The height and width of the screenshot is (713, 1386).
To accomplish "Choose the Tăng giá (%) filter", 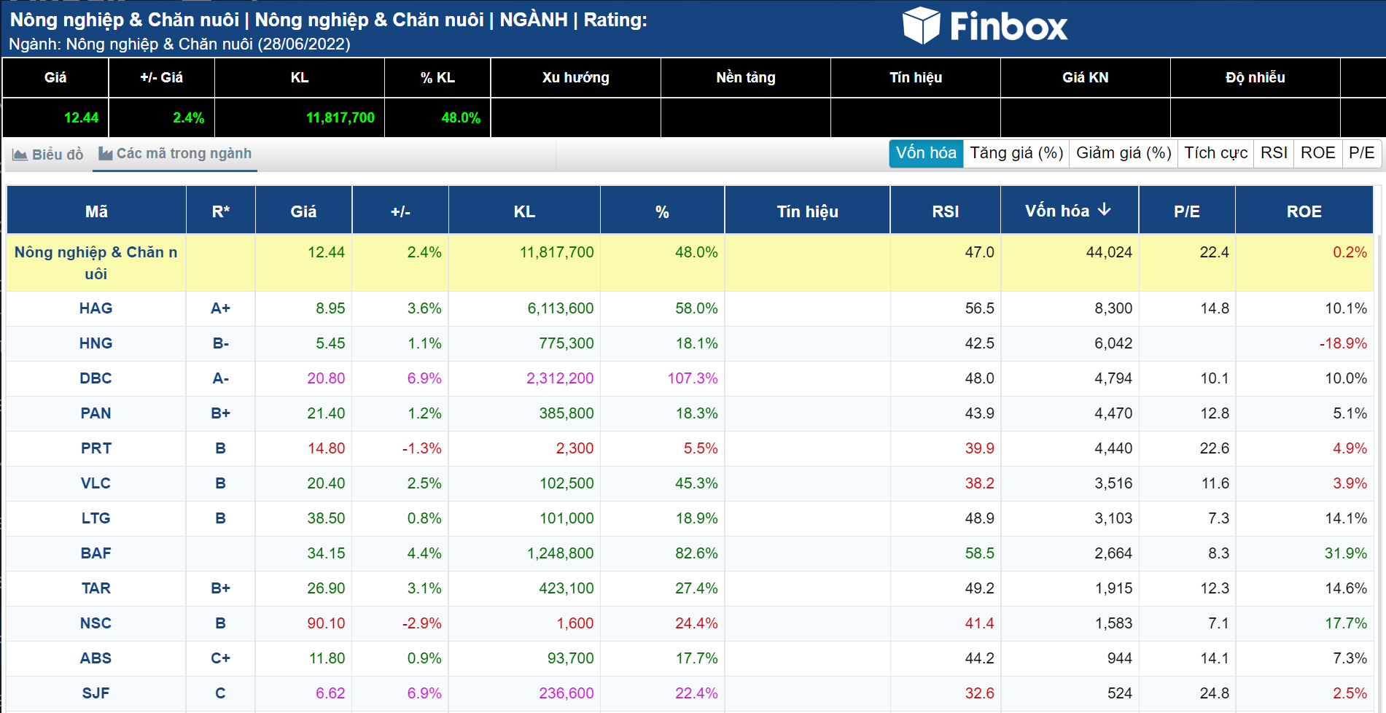I will [x=1016, y=153].
